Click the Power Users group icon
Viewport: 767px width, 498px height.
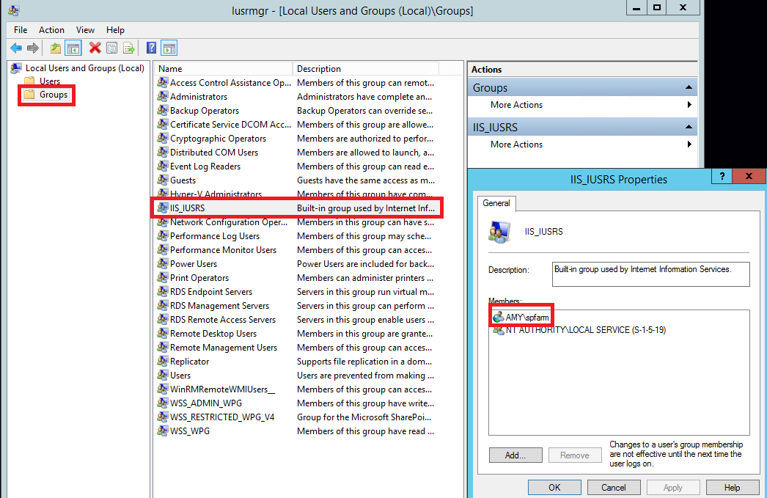(162, 264)
